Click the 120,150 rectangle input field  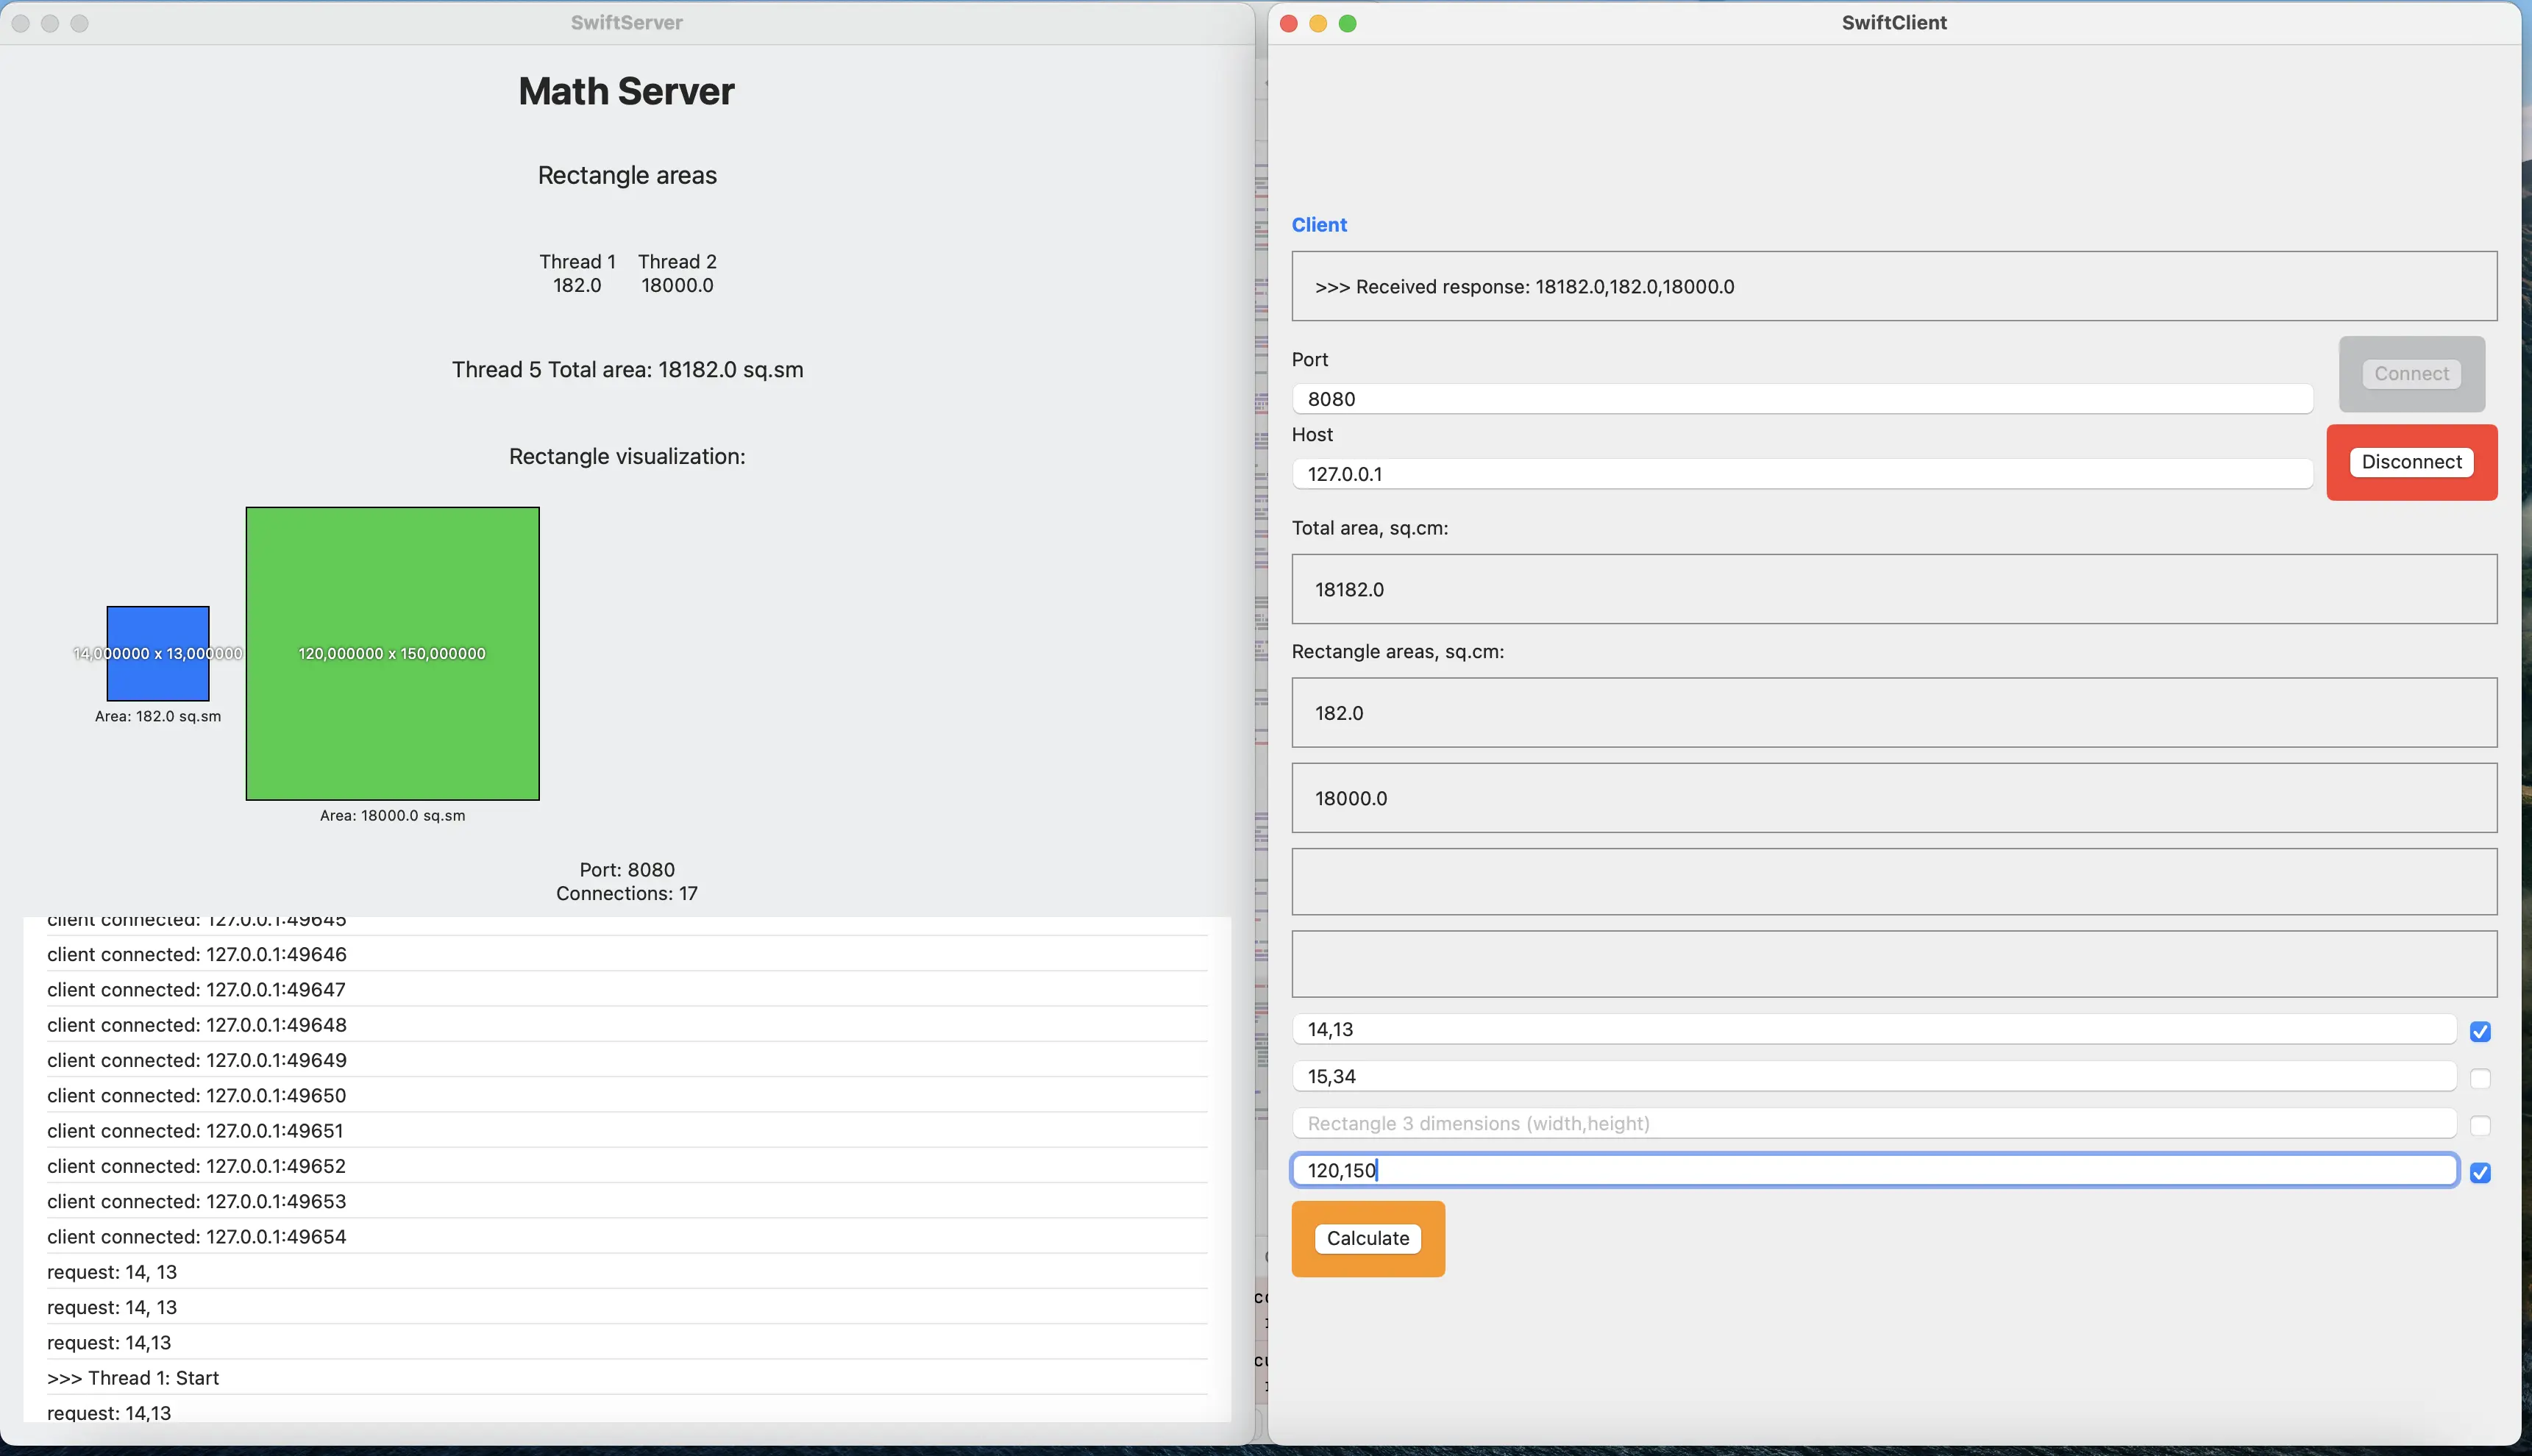pyautogui.click(x=1874, y=1170)
